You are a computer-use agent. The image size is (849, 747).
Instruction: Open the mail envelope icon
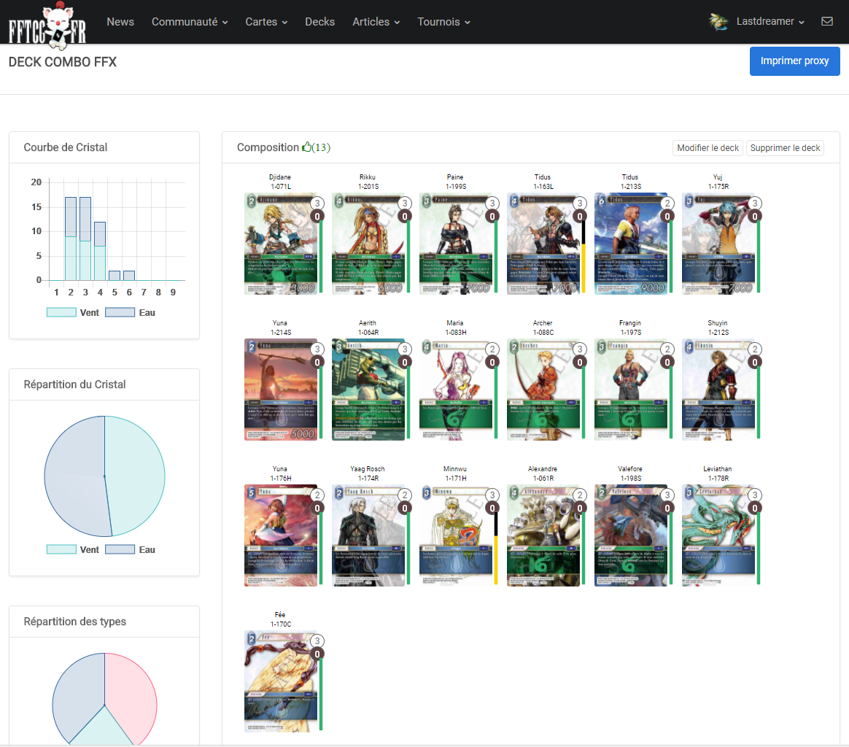click(827, 21)
